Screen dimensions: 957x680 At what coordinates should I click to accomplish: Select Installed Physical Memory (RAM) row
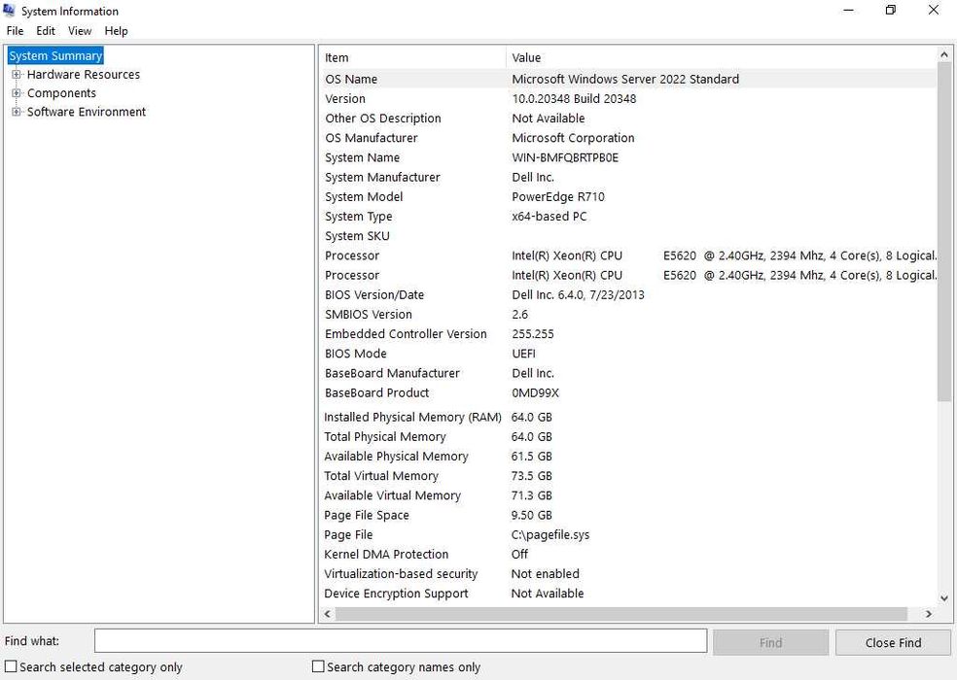tap(628, 417)
